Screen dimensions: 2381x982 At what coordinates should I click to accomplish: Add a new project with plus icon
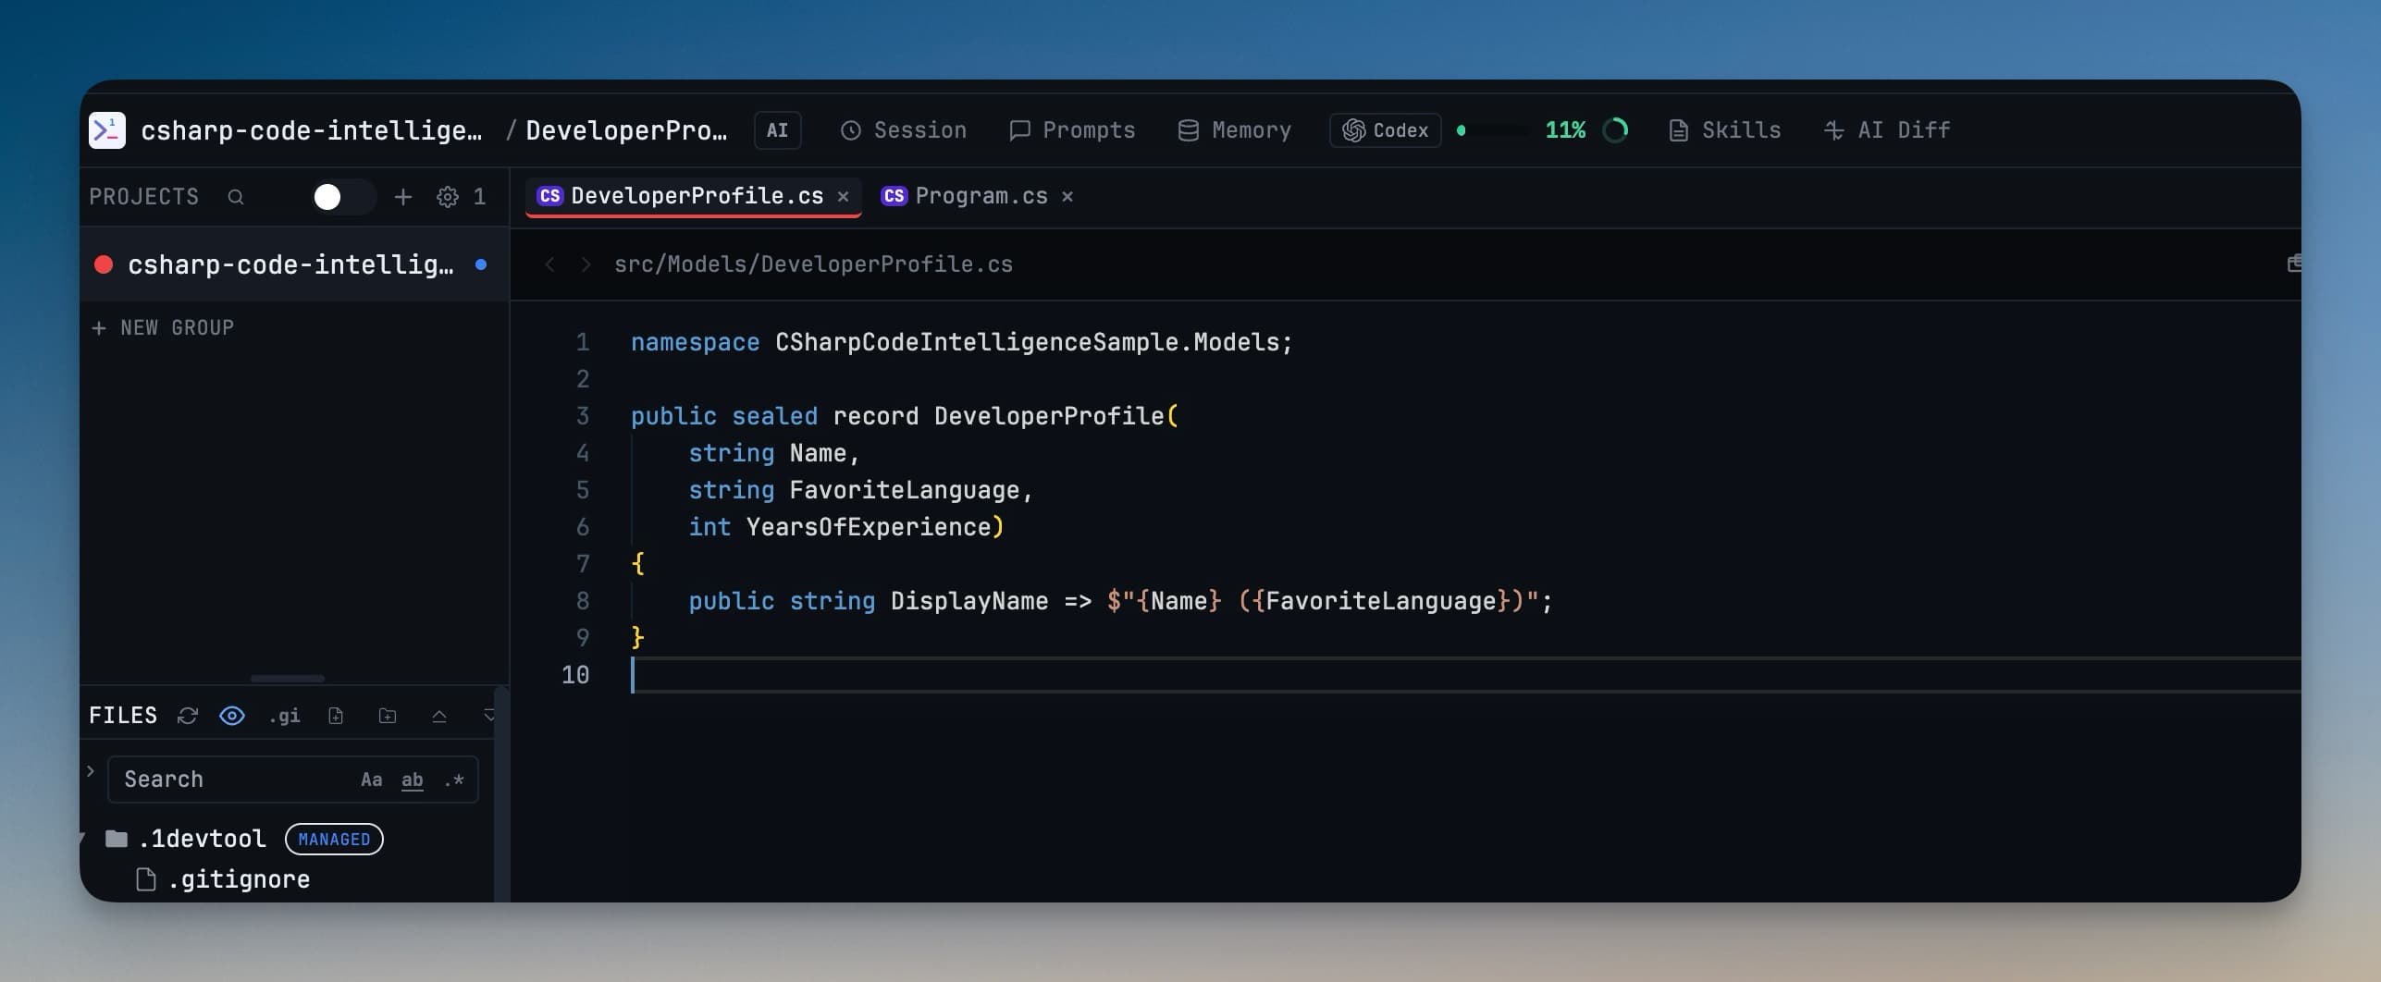(403, 197)
